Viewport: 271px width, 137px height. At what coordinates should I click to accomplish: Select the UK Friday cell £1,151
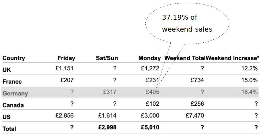[64, 68]
